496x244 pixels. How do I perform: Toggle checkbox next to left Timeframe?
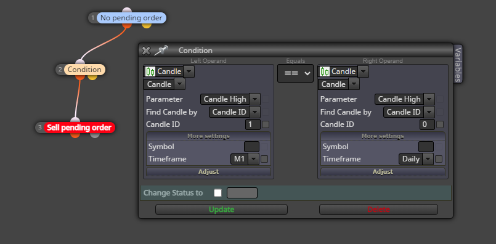[264, 159]
